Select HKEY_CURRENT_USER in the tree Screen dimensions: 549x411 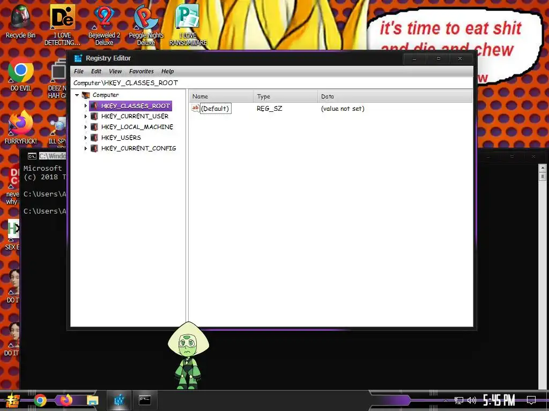tap(135, 116)
